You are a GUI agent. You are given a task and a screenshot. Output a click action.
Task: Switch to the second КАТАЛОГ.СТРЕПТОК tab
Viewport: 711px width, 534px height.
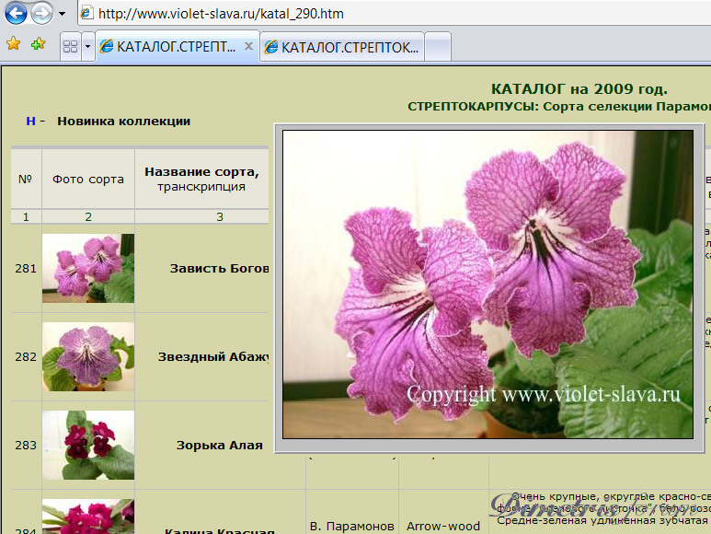[342, 46]
